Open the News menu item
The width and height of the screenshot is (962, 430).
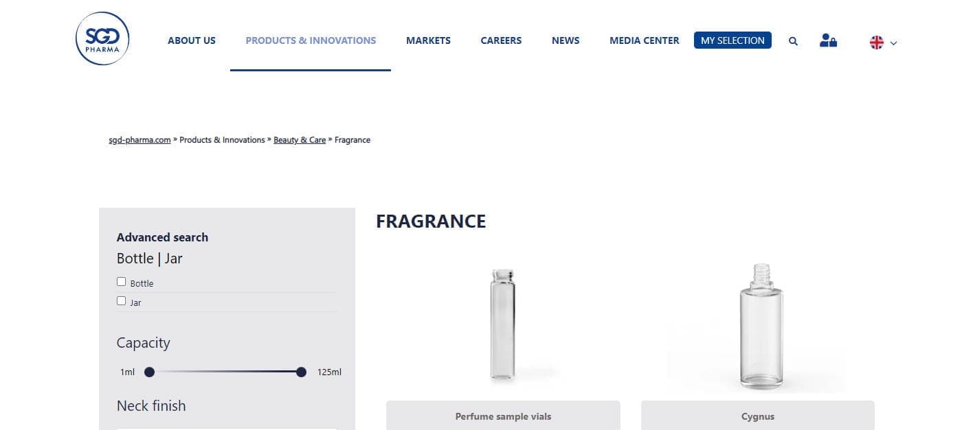click(566, 40)
